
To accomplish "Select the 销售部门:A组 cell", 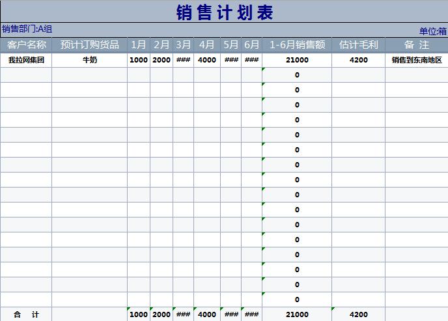I will (x=27, y=29).
